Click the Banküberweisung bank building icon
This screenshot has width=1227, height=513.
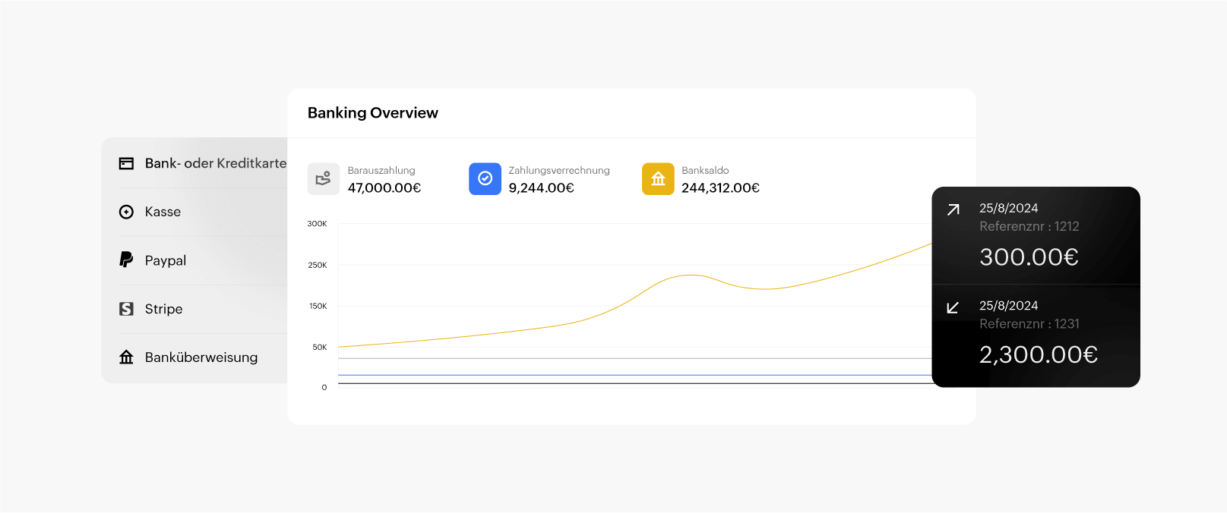click(x=126, y=357)
